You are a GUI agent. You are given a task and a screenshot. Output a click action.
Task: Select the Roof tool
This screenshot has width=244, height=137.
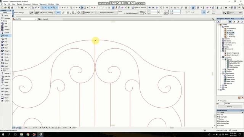pos(6,45)
